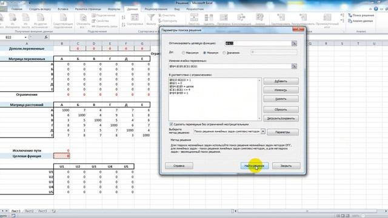Open the Name Box dropdown arrow
The width and height of the screenshot is (388, 218).
(25, 38)
